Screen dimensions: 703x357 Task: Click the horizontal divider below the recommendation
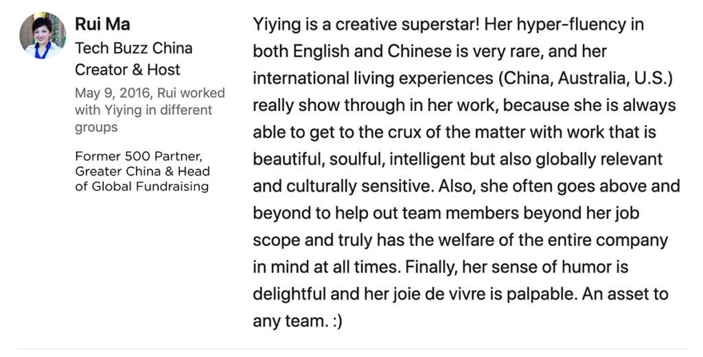(352, 349)
